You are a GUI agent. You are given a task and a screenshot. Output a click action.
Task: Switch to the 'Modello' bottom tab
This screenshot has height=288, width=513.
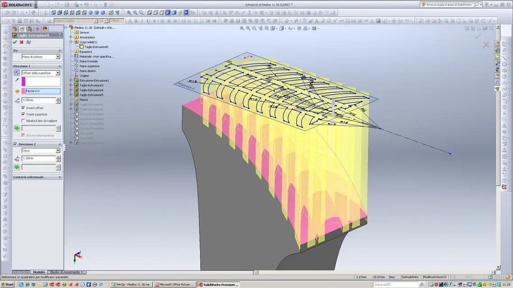(39, 272)
